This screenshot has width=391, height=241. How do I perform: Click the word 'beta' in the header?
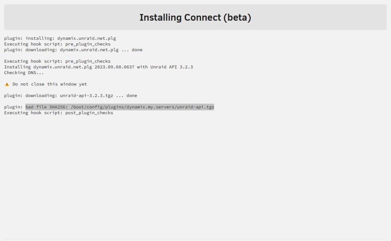click(x=237, y=18)
